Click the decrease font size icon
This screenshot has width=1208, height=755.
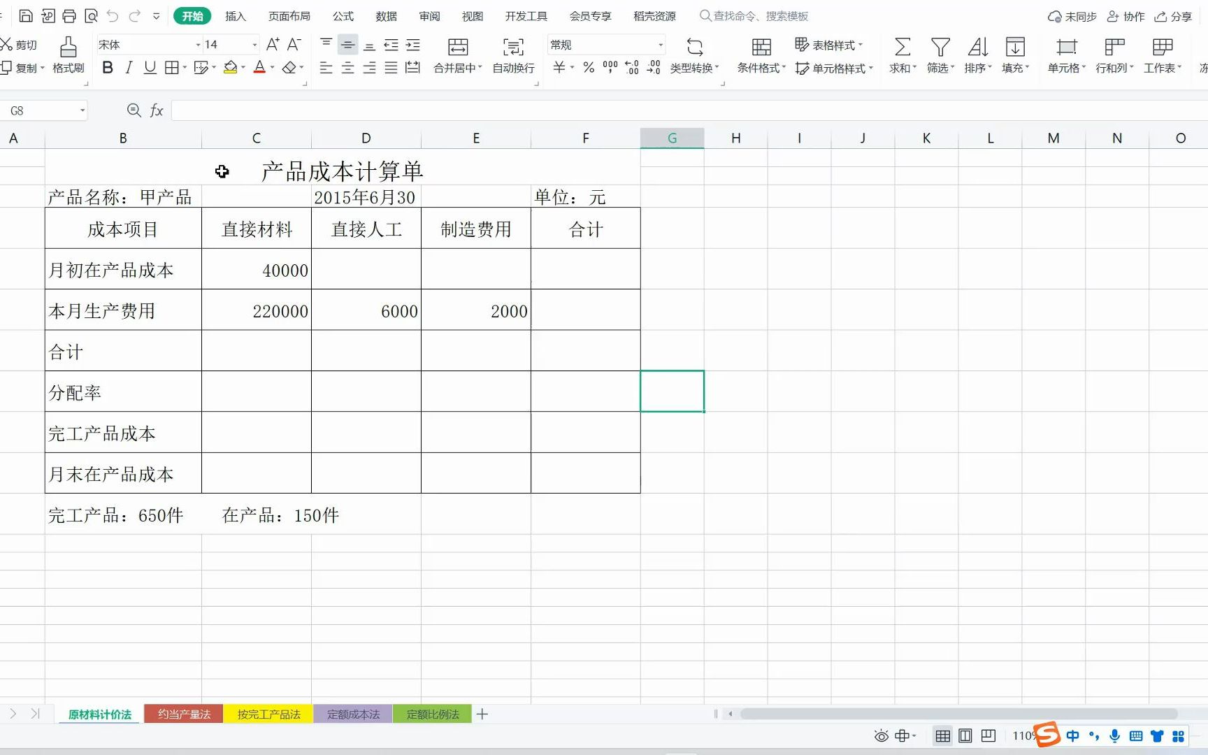294,45
